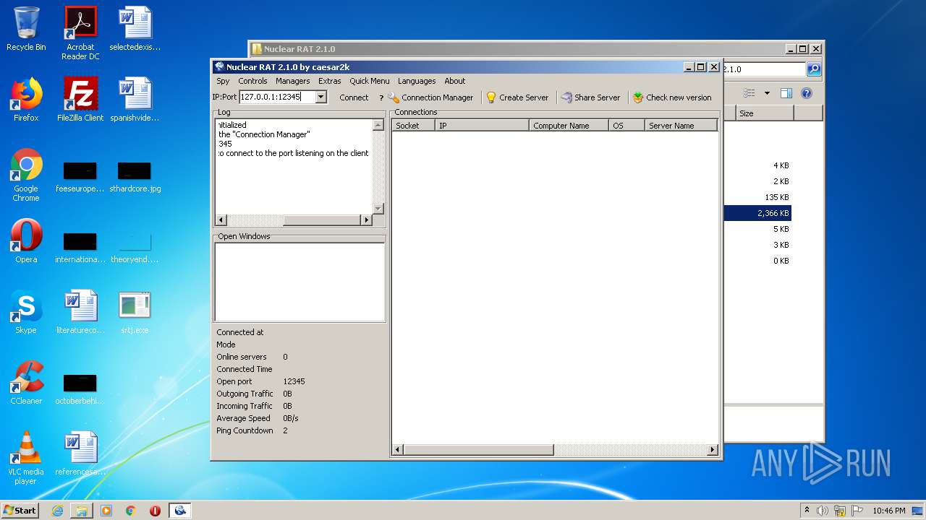
Task: Open the About menu
Action: tap(454, 81)
